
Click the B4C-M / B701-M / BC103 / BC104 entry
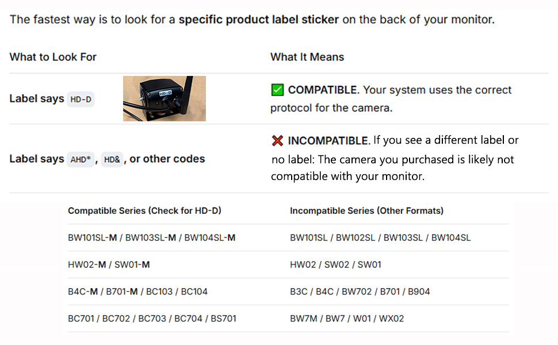tap(137, 292)
